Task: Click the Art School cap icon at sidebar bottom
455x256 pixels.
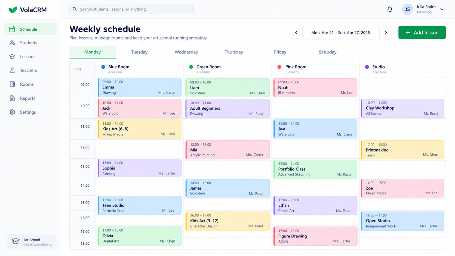Action: [16, 241]
